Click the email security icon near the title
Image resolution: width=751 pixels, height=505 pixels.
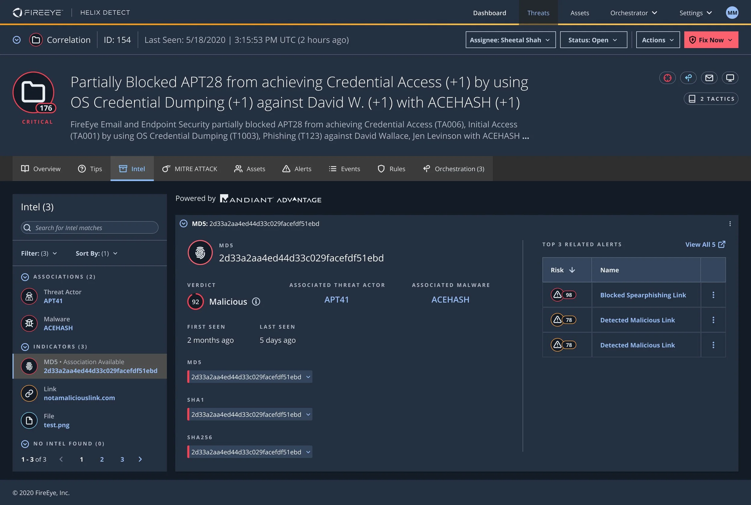(710, 78)
